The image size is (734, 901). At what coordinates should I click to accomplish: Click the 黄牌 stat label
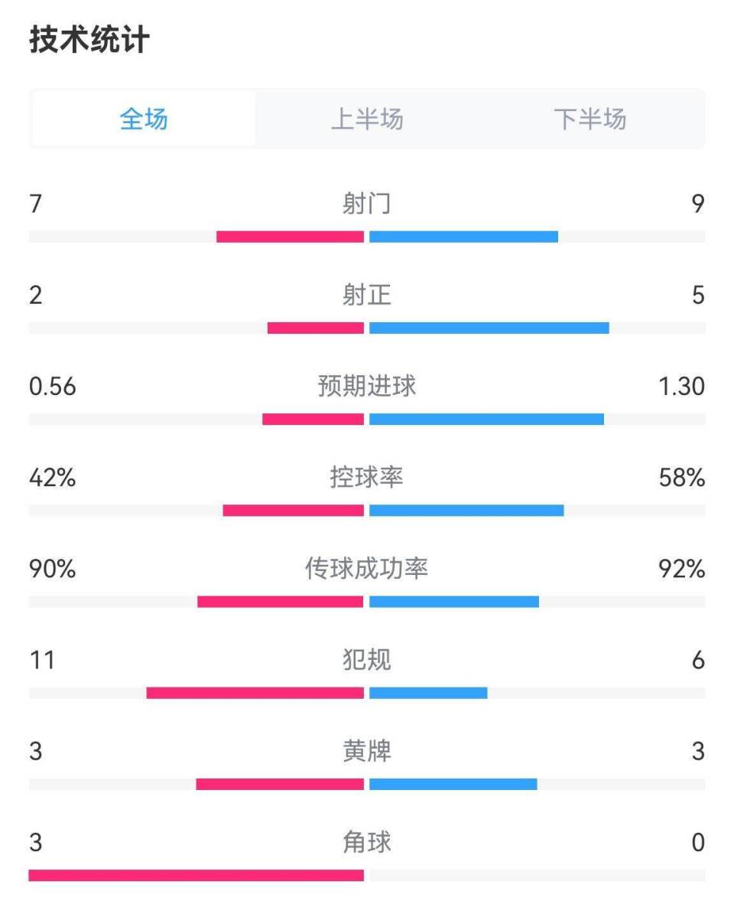point(367,751)
